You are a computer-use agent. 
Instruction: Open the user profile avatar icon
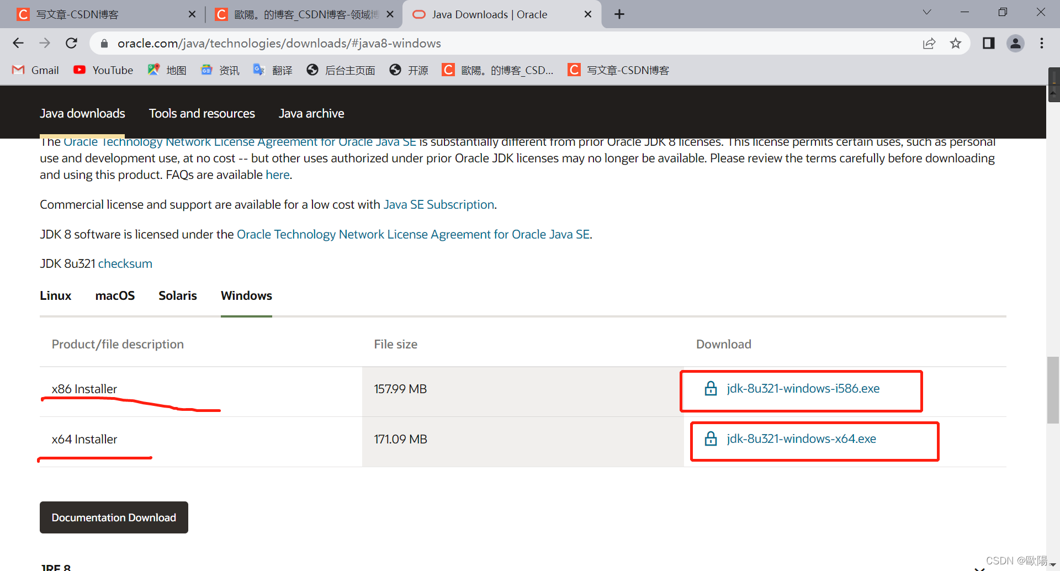pos(1015,43)
